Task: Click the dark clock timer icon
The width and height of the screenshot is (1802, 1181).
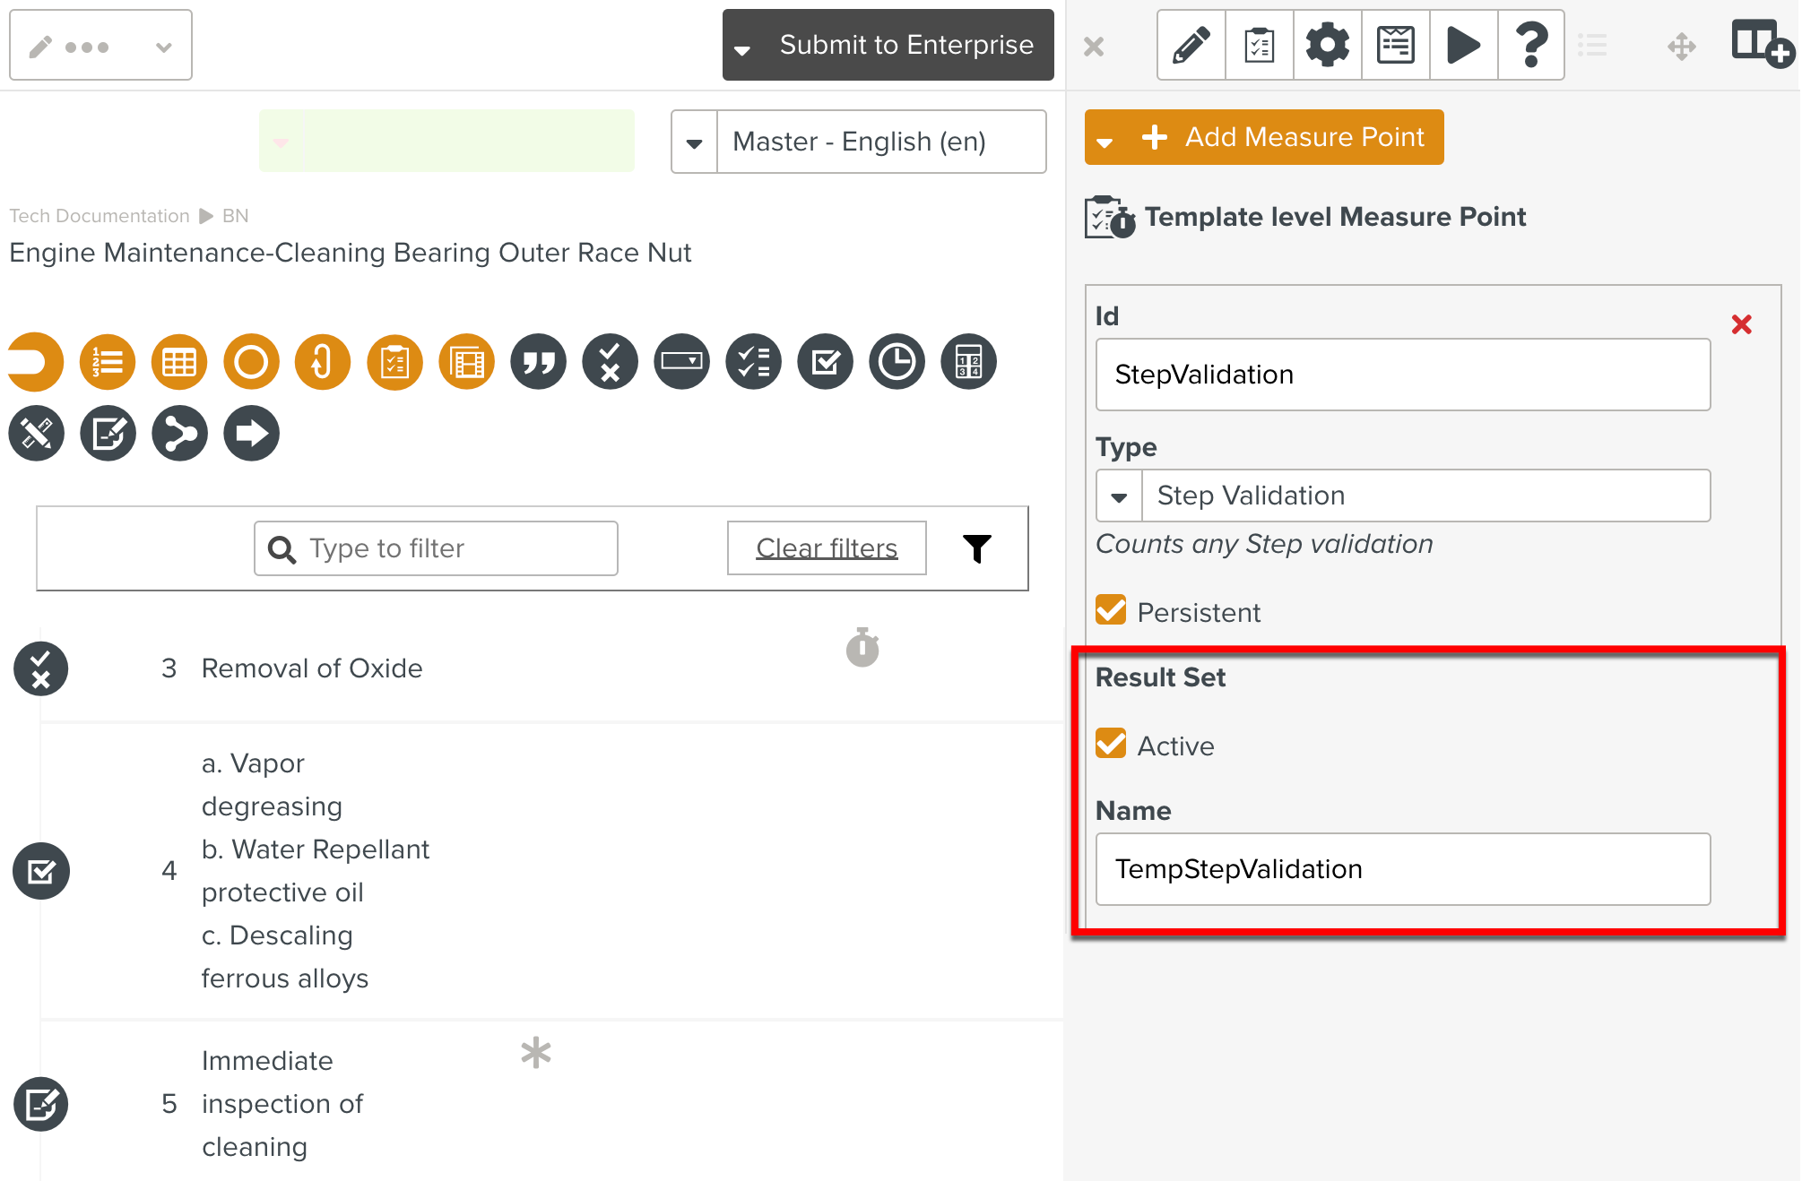Action: [897, 362]
